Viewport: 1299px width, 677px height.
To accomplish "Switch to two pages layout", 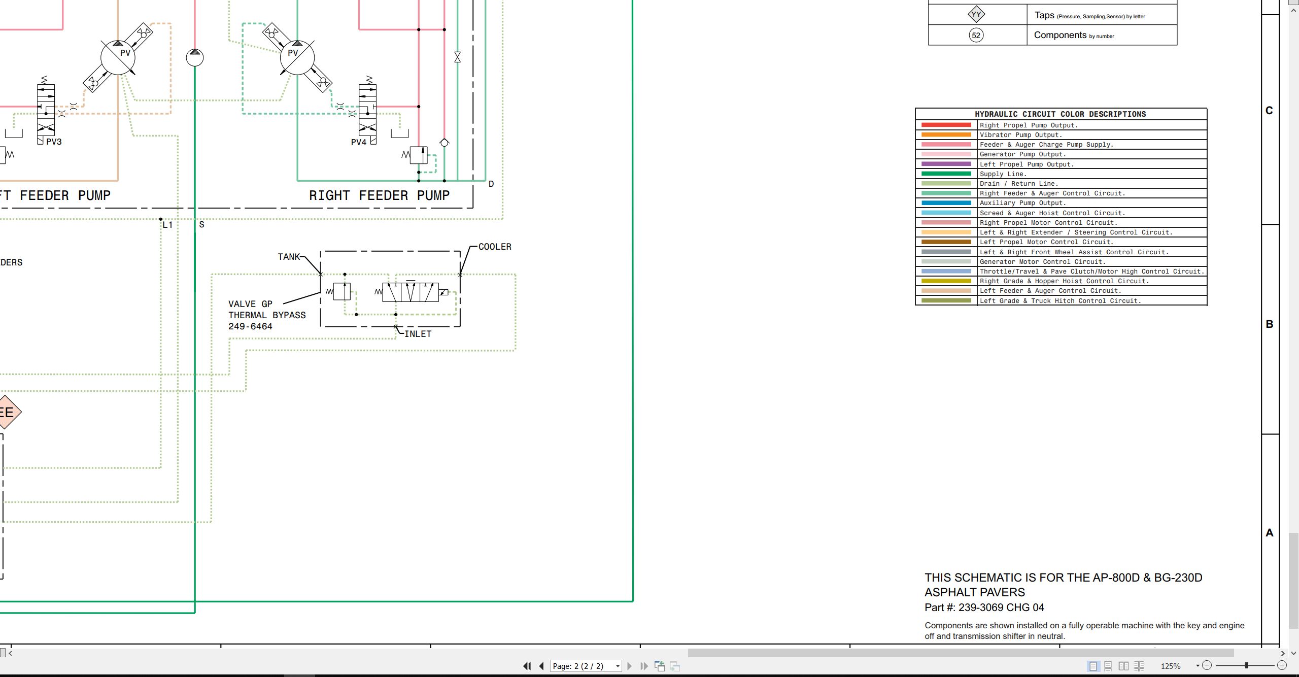I will [1124, 666].
